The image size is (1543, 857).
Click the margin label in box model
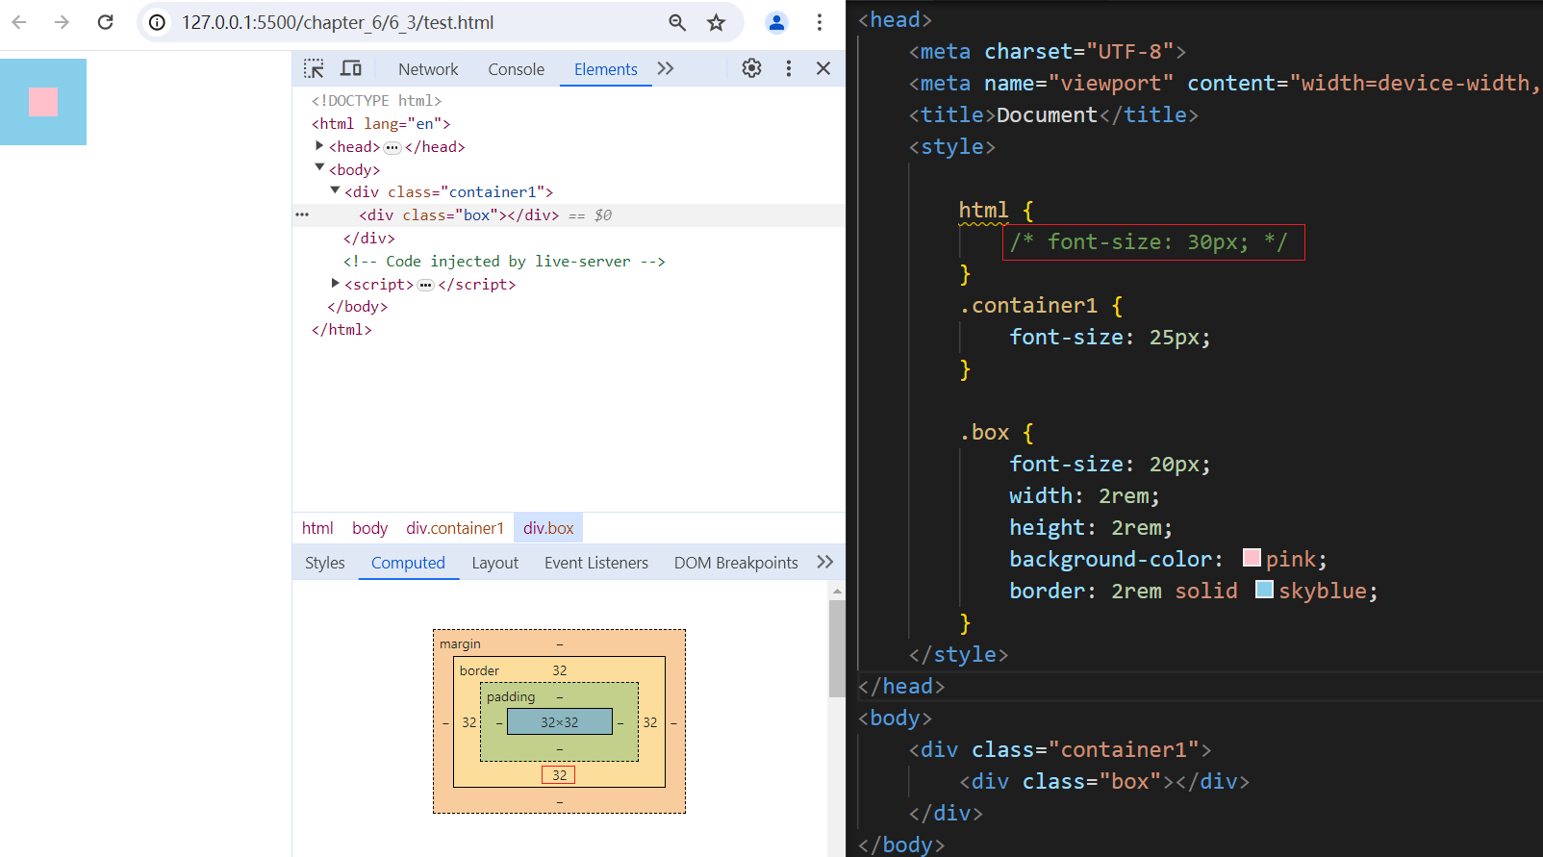460,643
